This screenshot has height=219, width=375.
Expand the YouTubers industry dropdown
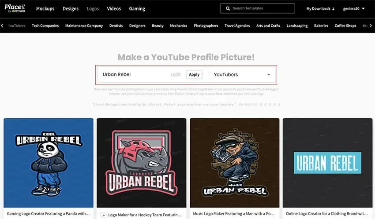[242, 75]
